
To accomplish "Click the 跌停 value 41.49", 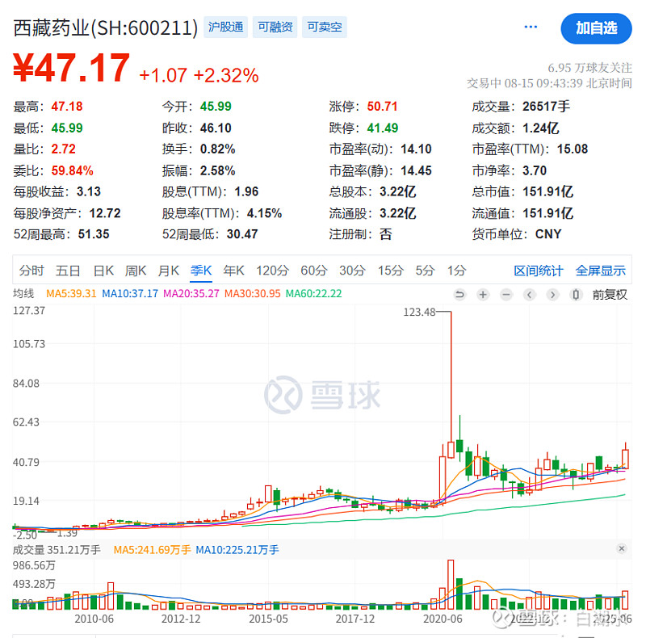I will tap(383, 128).
